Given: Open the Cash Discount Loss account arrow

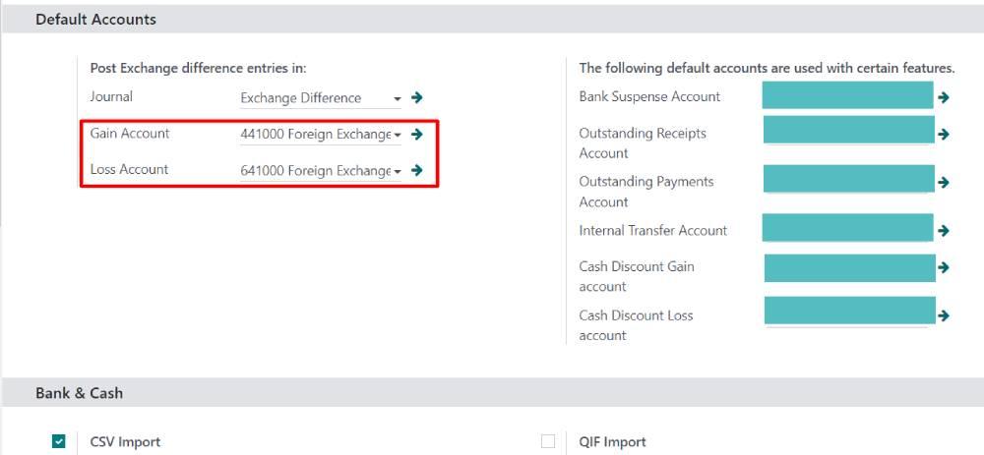Looking at the screenshot, I should tap(943, 315).
